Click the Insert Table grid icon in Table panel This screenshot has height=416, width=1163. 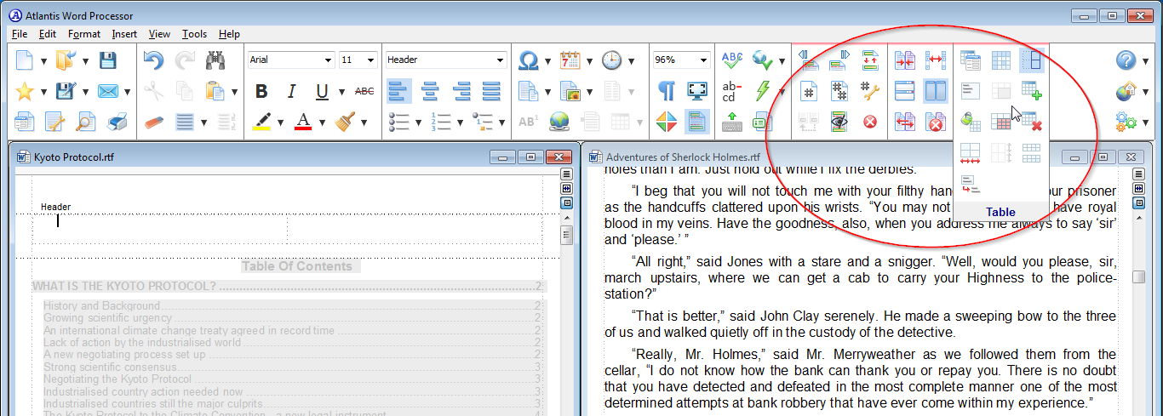pyautogui.click(x=1001, y=60)
